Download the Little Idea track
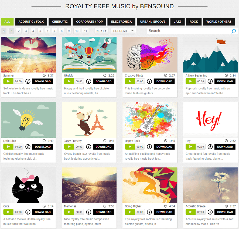Screen dimensions: 239x229 (x=43, y=147)
